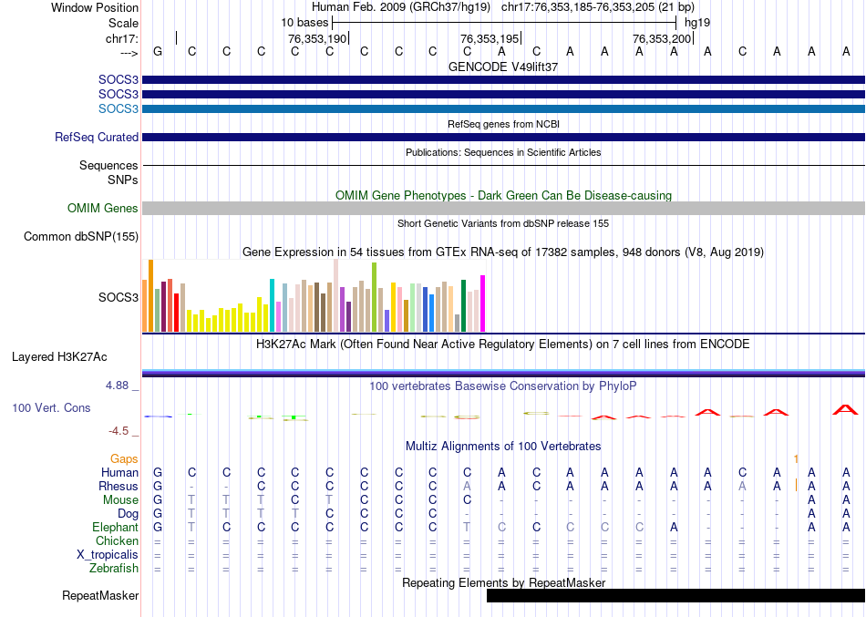Screen dimensions: 866x617
Task: Select the Elephant alignment row label
Action: [116, 528]
